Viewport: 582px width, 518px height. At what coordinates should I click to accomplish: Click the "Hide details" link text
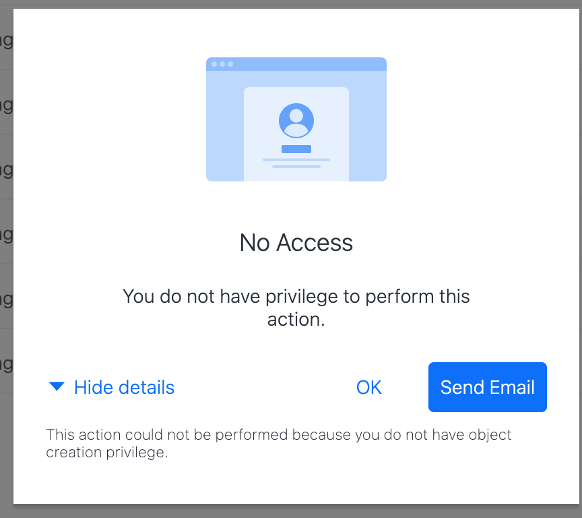tap(124, 387)
